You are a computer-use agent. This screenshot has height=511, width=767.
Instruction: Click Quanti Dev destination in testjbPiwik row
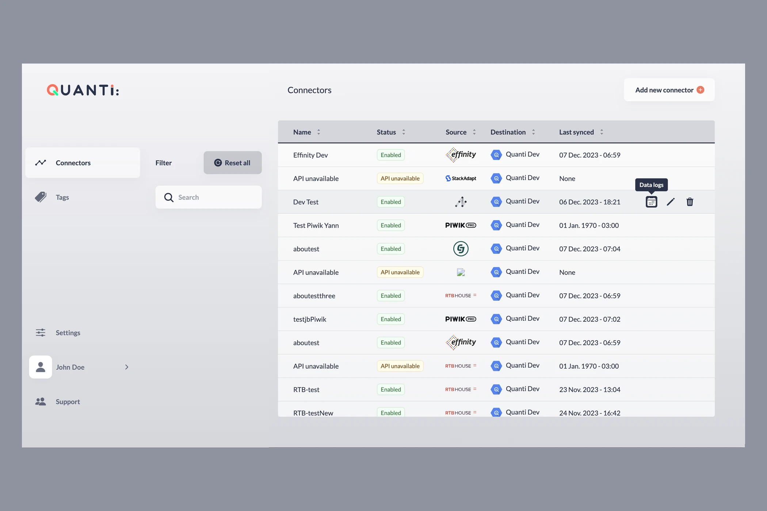click(522, 318)
